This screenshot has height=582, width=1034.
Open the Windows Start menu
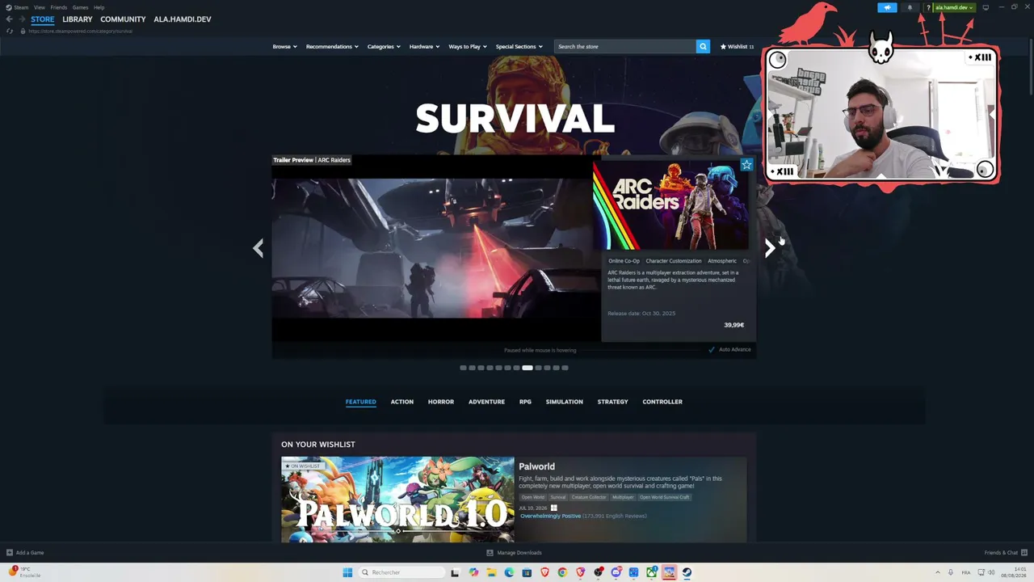click(347, 572)
